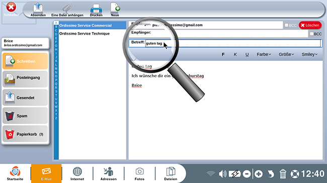Select contact Ordissimo Service Commercial
The height and width of the screenshot is (183, 327).
93,26
